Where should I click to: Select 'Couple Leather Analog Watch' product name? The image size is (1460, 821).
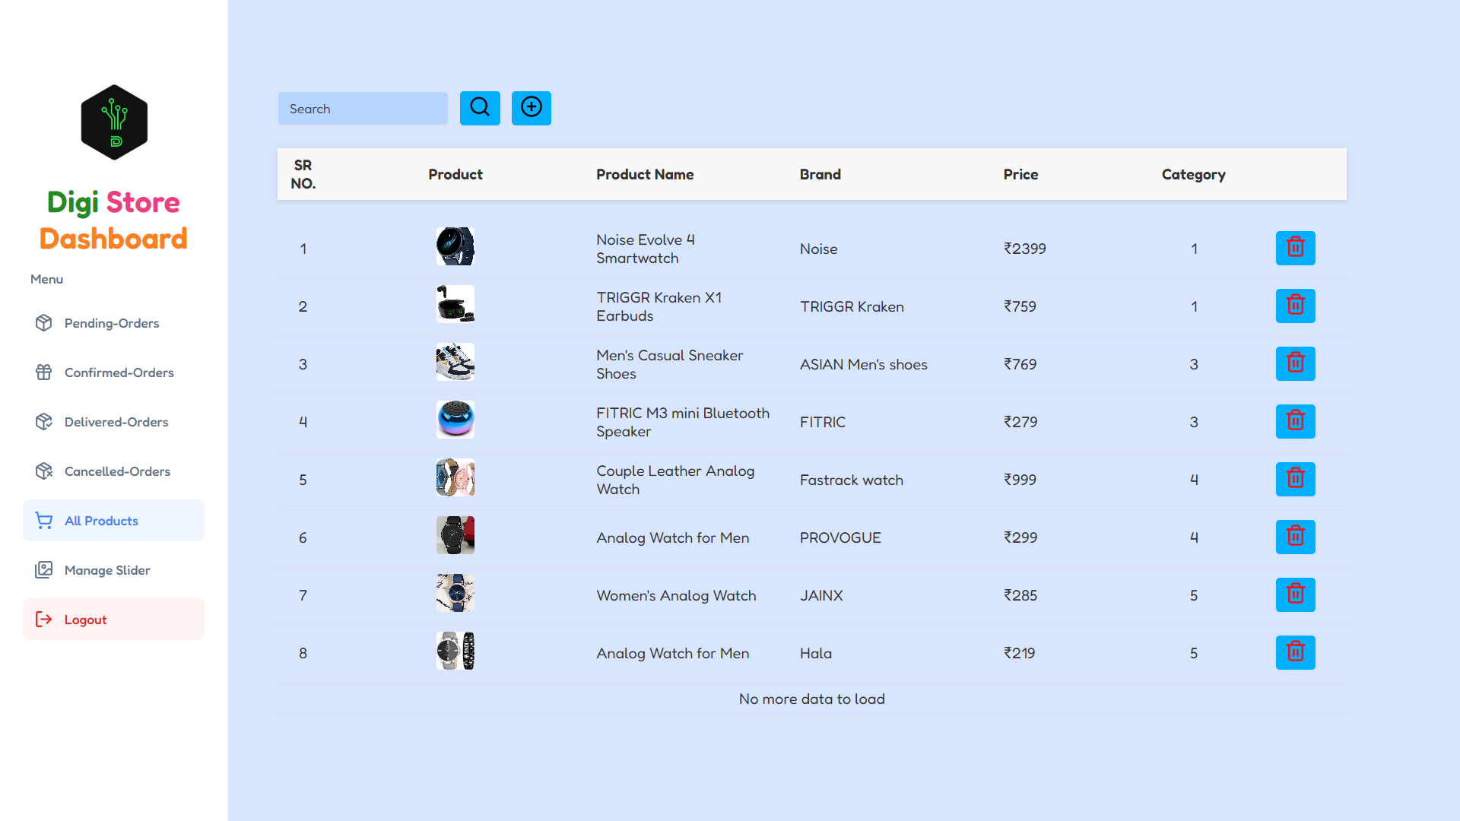click(x=675, y=480)
